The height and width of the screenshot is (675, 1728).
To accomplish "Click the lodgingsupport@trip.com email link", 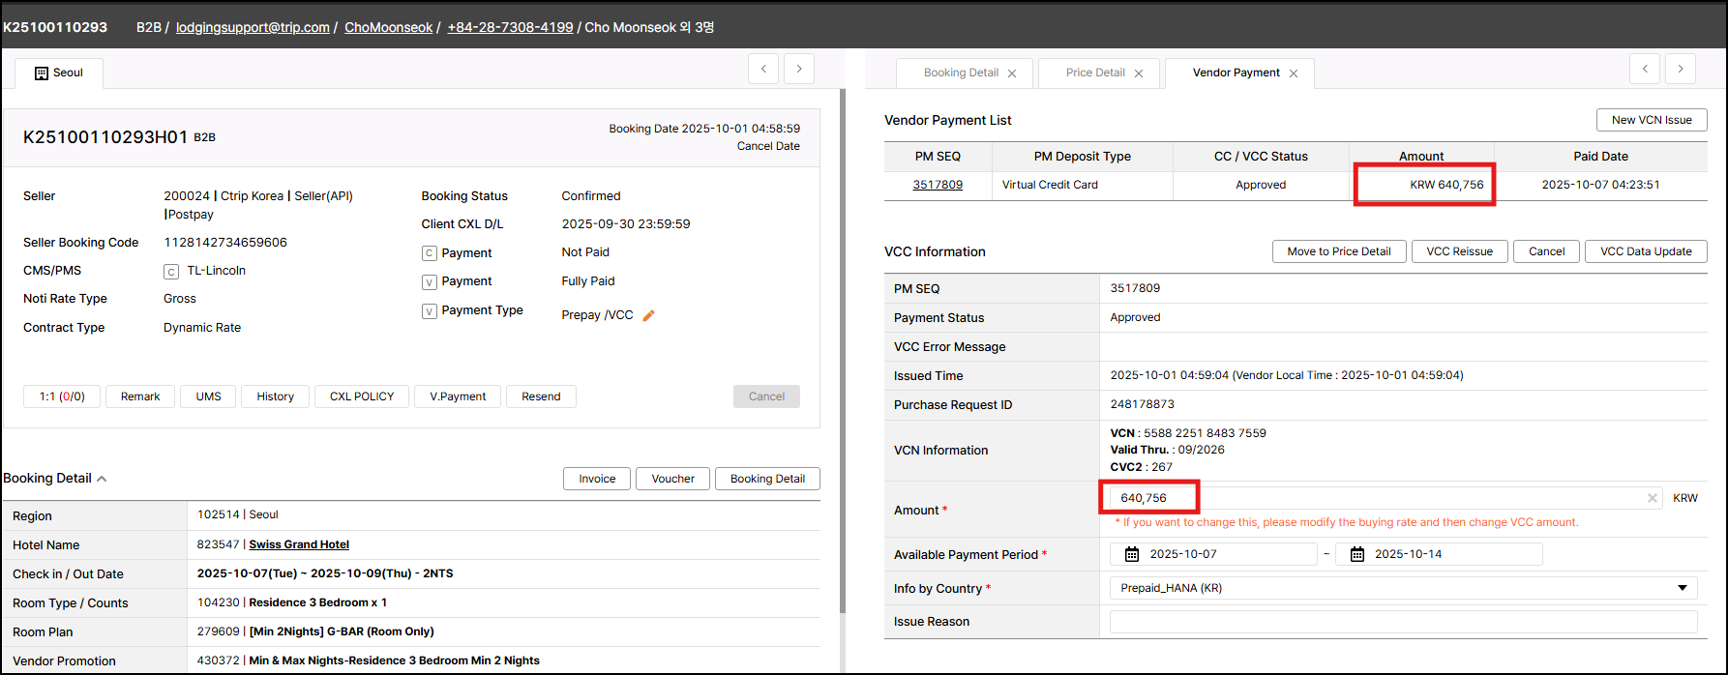I will (x=253, y=27).
